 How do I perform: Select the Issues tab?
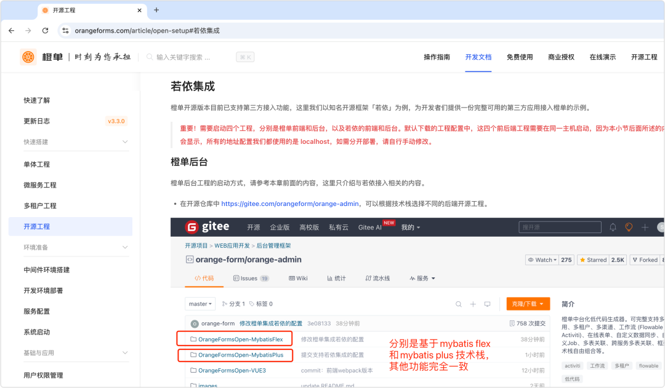pyautogui.click(x=251, y=279)
